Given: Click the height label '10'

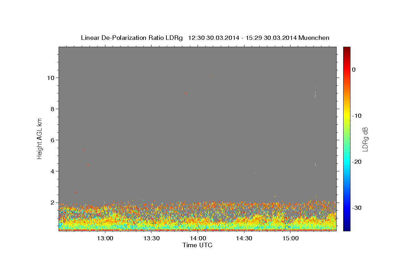Looking at the screenshot, I should pyautogui.click(x=51, y=78).
